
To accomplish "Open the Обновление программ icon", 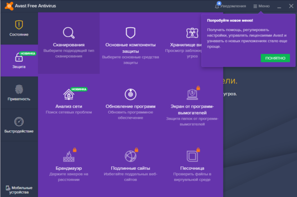I will (x=131, y=94).
